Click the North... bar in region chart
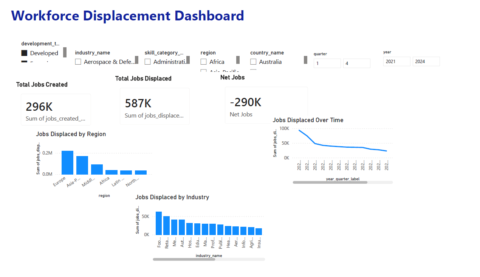This screenshot has width=480, height=277. [141, 172]
